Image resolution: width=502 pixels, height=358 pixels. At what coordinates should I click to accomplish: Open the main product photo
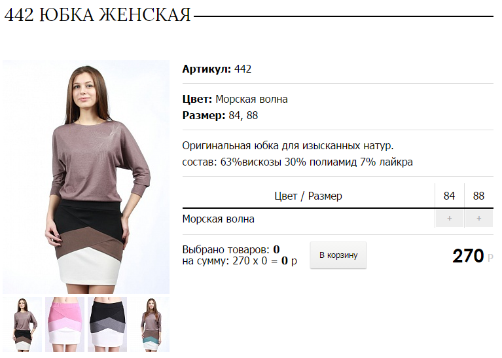click(x=86, y=177)
